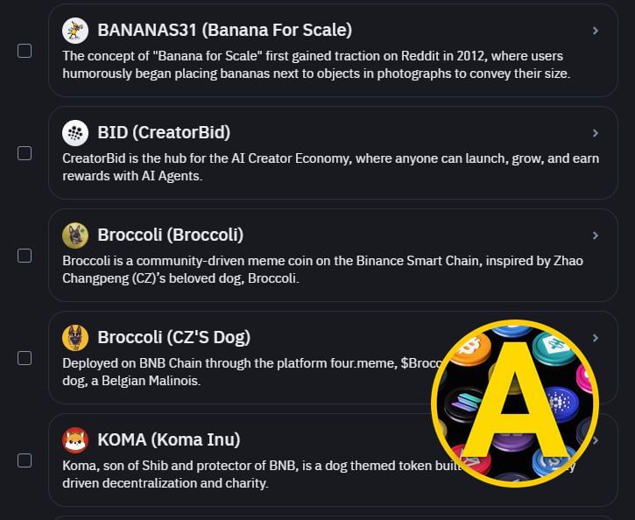Click the Broccoli meme coin description text
This screenshot has height=520, width=635.
[x=323, y=270]
